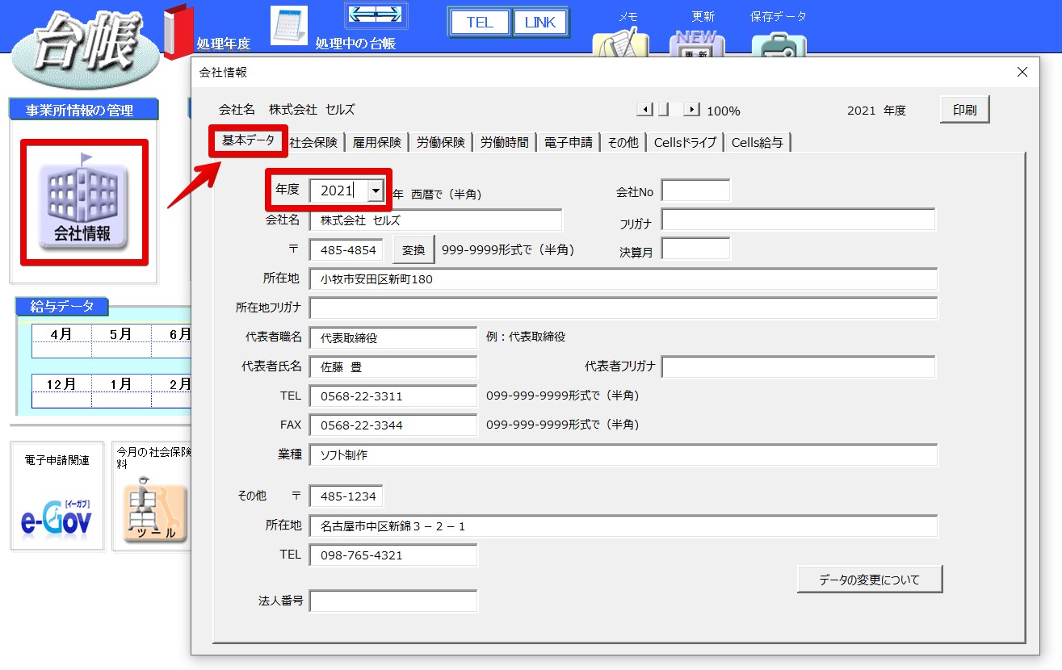Click the 12月 cell in 給与データ

[x=62, y=384]
